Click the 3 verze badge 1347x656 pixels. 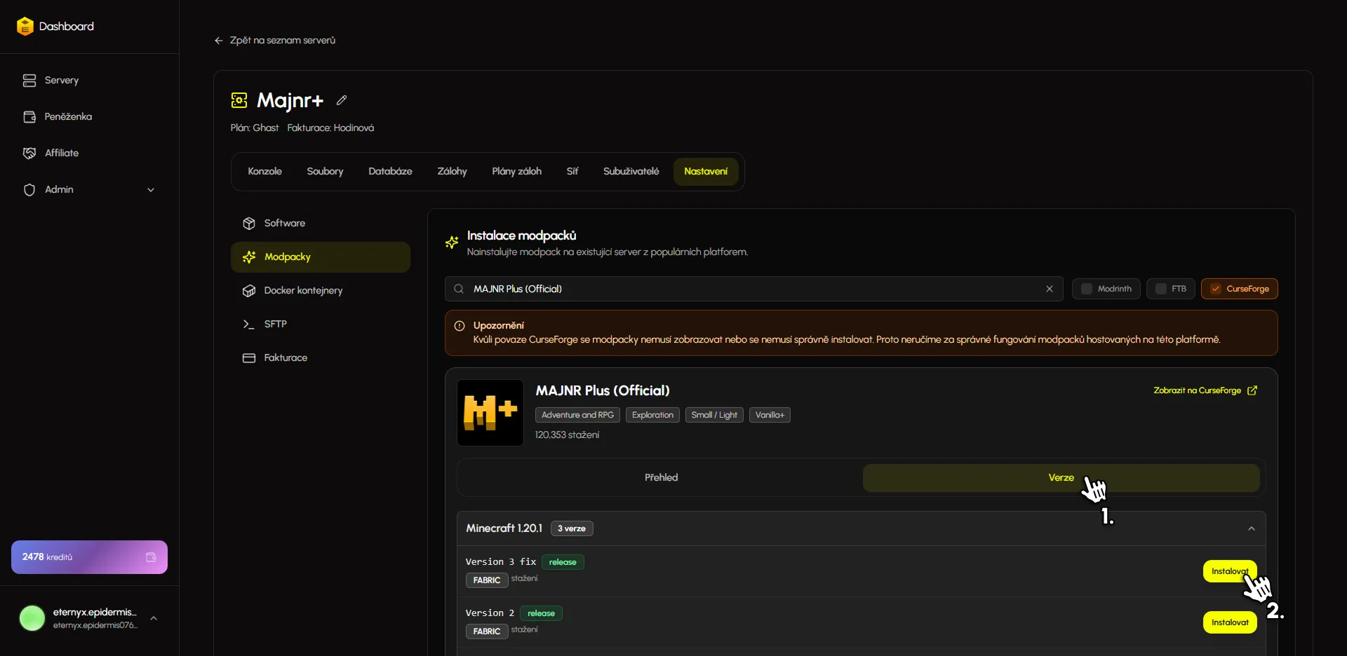point(572,528)
